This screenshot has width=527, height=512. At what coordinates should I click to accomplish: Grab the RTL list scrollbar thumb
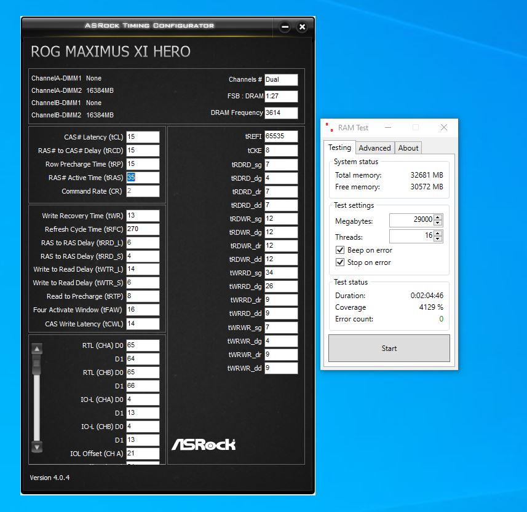(37, 364)
